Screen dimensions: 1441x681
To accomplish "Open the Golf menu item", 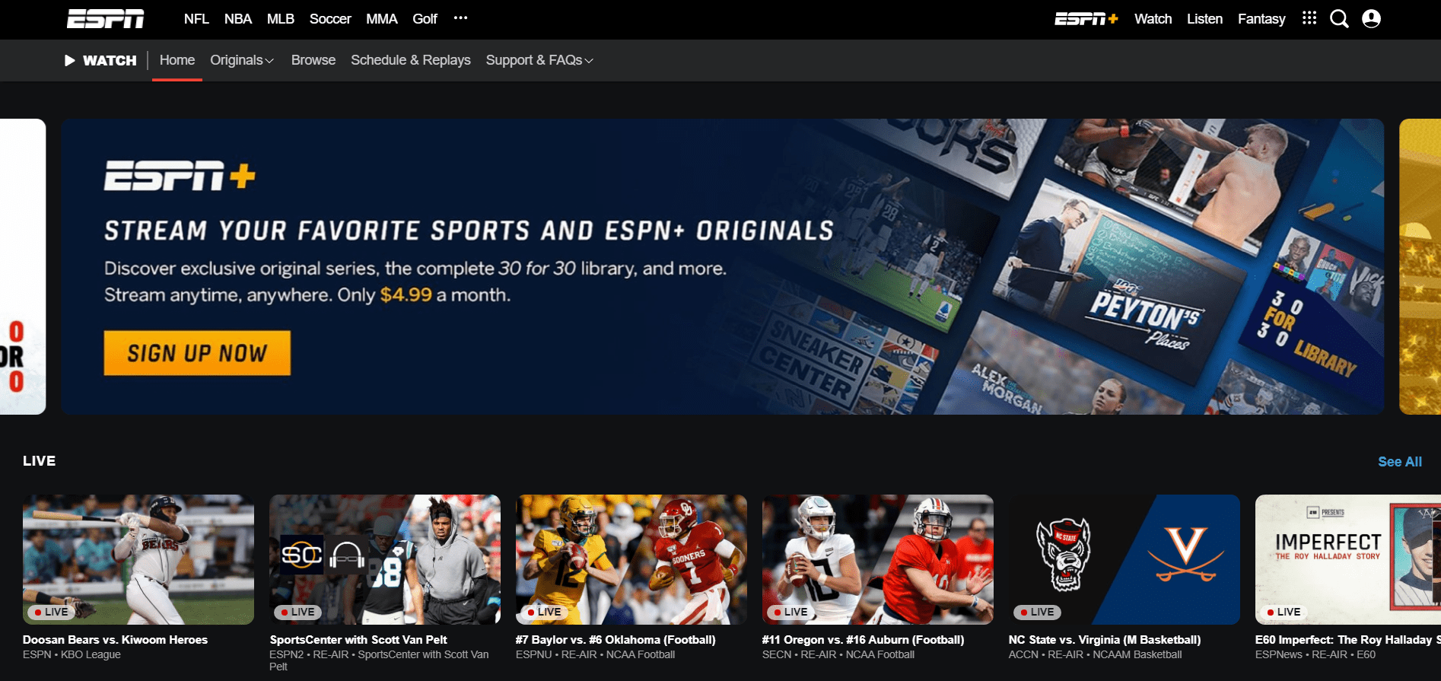I will pos(425,19).
